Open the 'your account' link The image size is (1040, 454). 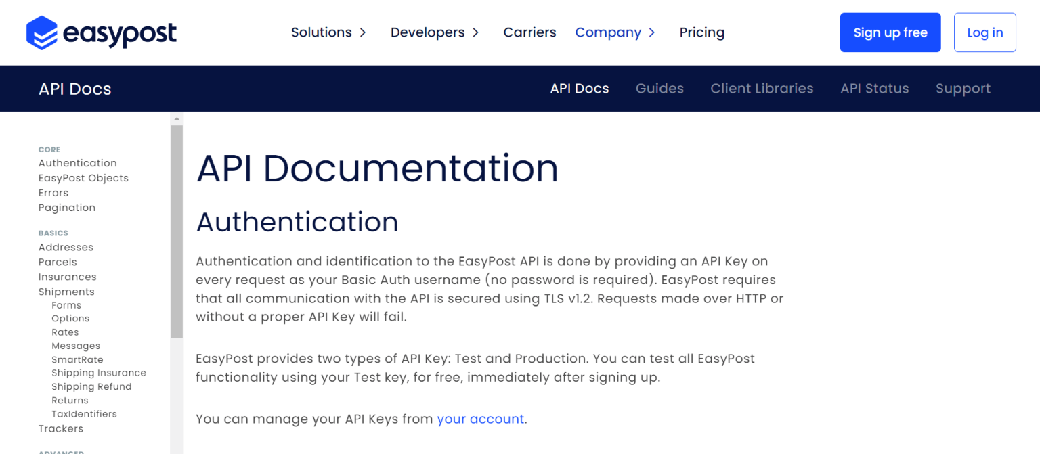(480, 419)
